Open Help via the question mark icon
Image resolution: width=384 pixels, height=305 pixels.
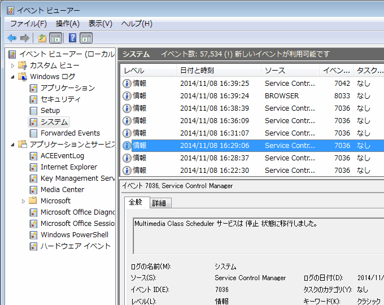point(72,38)
